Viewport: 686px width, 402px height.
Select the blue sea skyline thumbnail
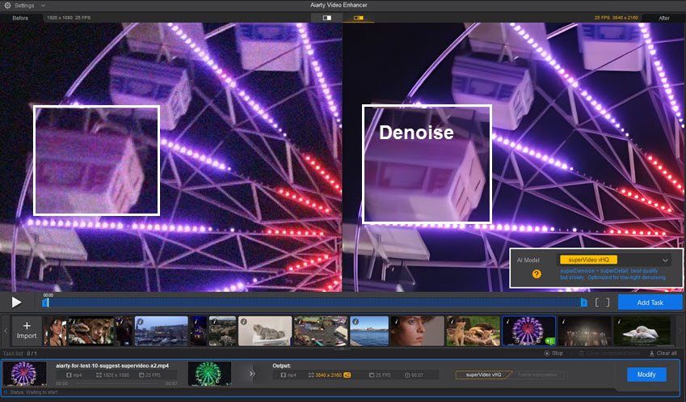click(x=369, y=331)
